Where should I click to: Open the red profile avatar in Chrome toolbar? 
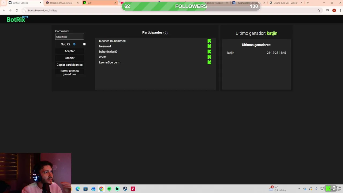tap(334, 10)
